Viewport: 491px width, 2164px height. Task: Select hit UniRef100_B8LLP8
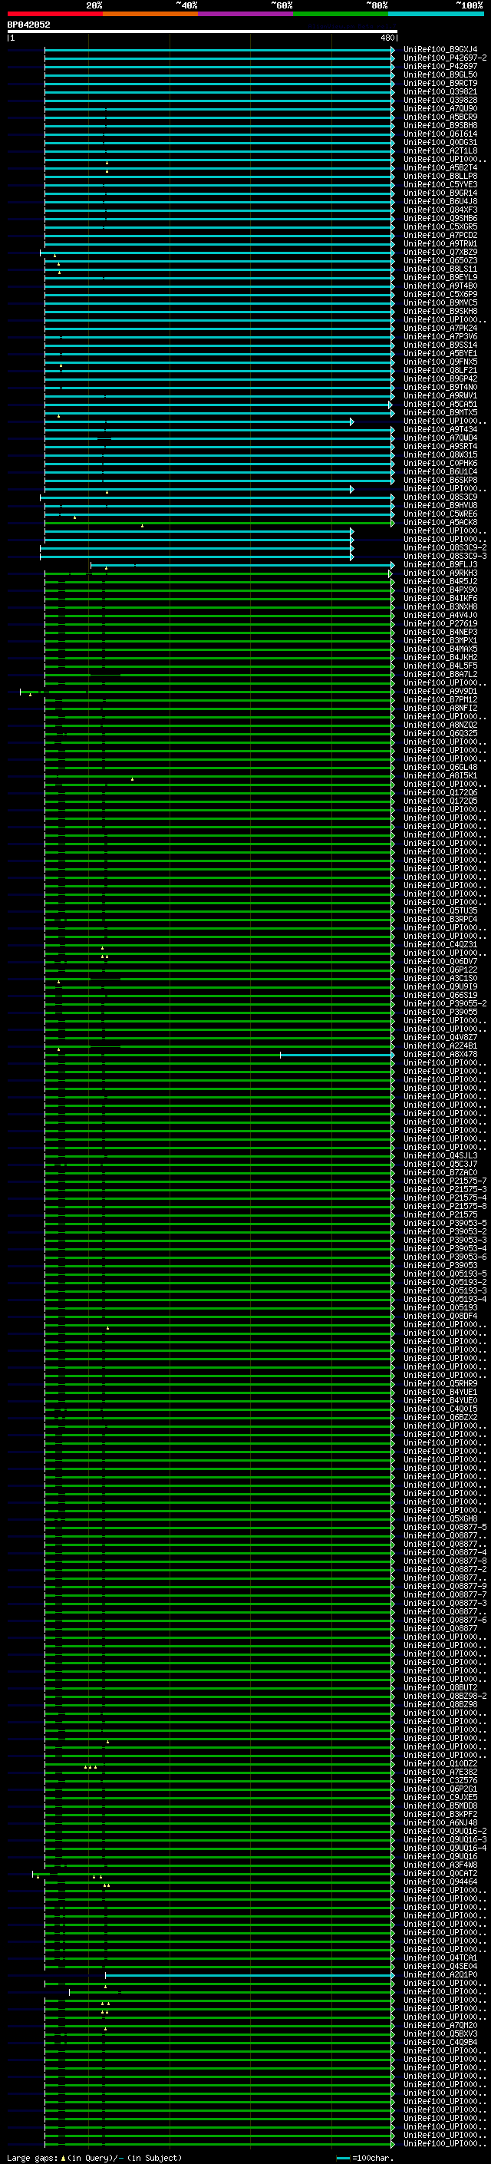440,176
